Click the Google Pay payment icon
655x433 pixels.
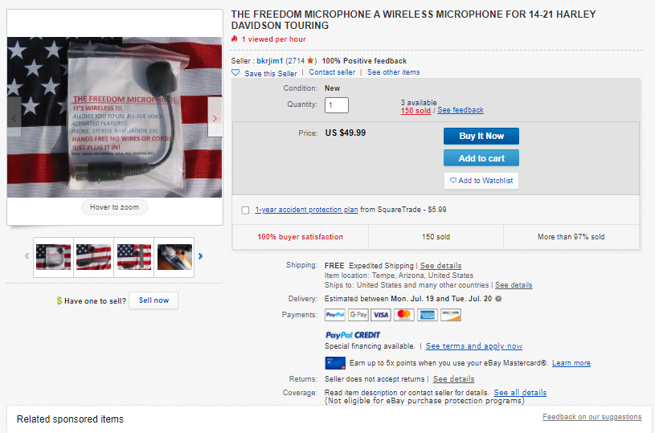358,315
